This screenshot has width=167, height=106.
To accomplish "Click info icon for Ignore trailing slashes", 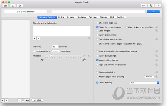I will pyautogui.click(x=157, y=60).
